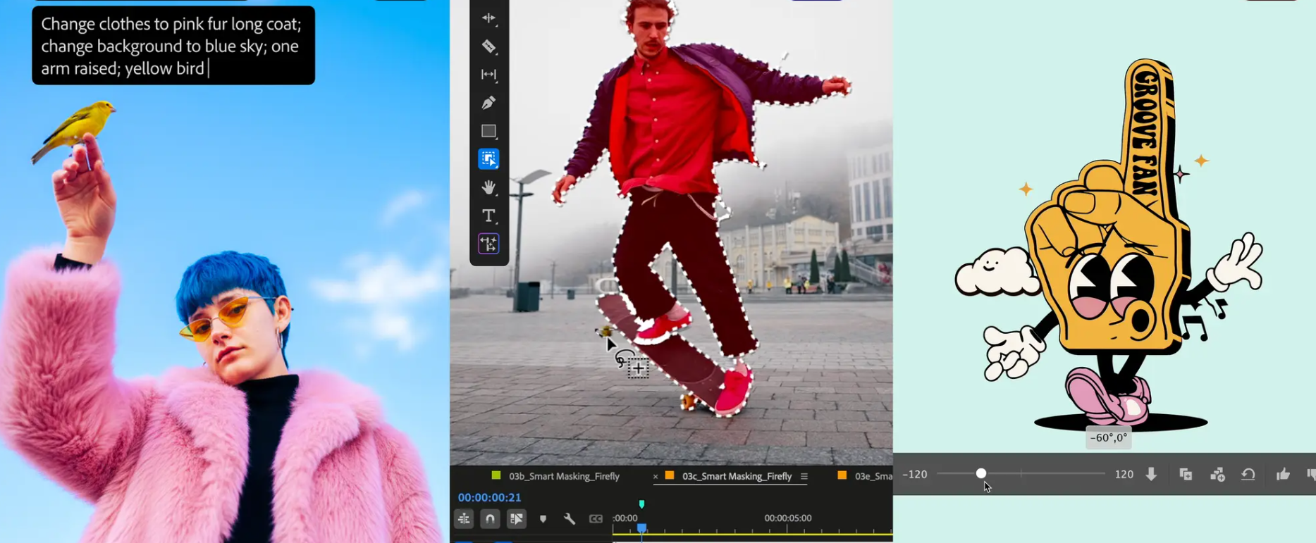
Task: Open the Generative Extend tool
Action: point(488,244)
